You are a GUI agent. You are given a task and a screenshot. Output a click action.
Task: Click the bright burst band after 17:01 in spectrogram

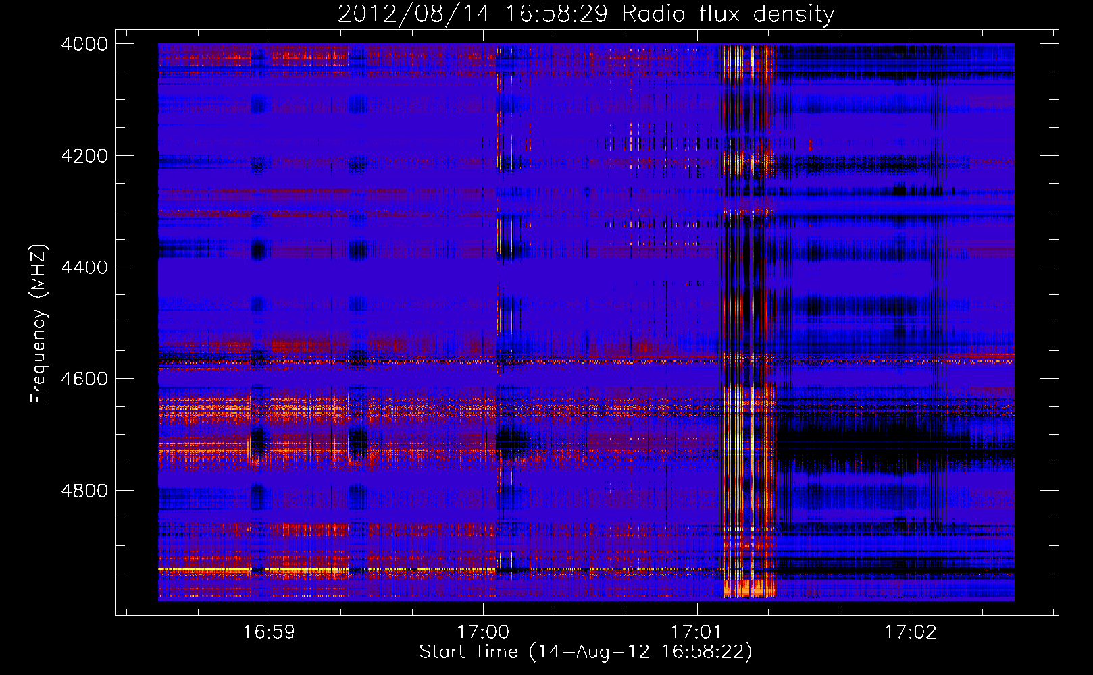pyautogui.click(x=748, y=321)
